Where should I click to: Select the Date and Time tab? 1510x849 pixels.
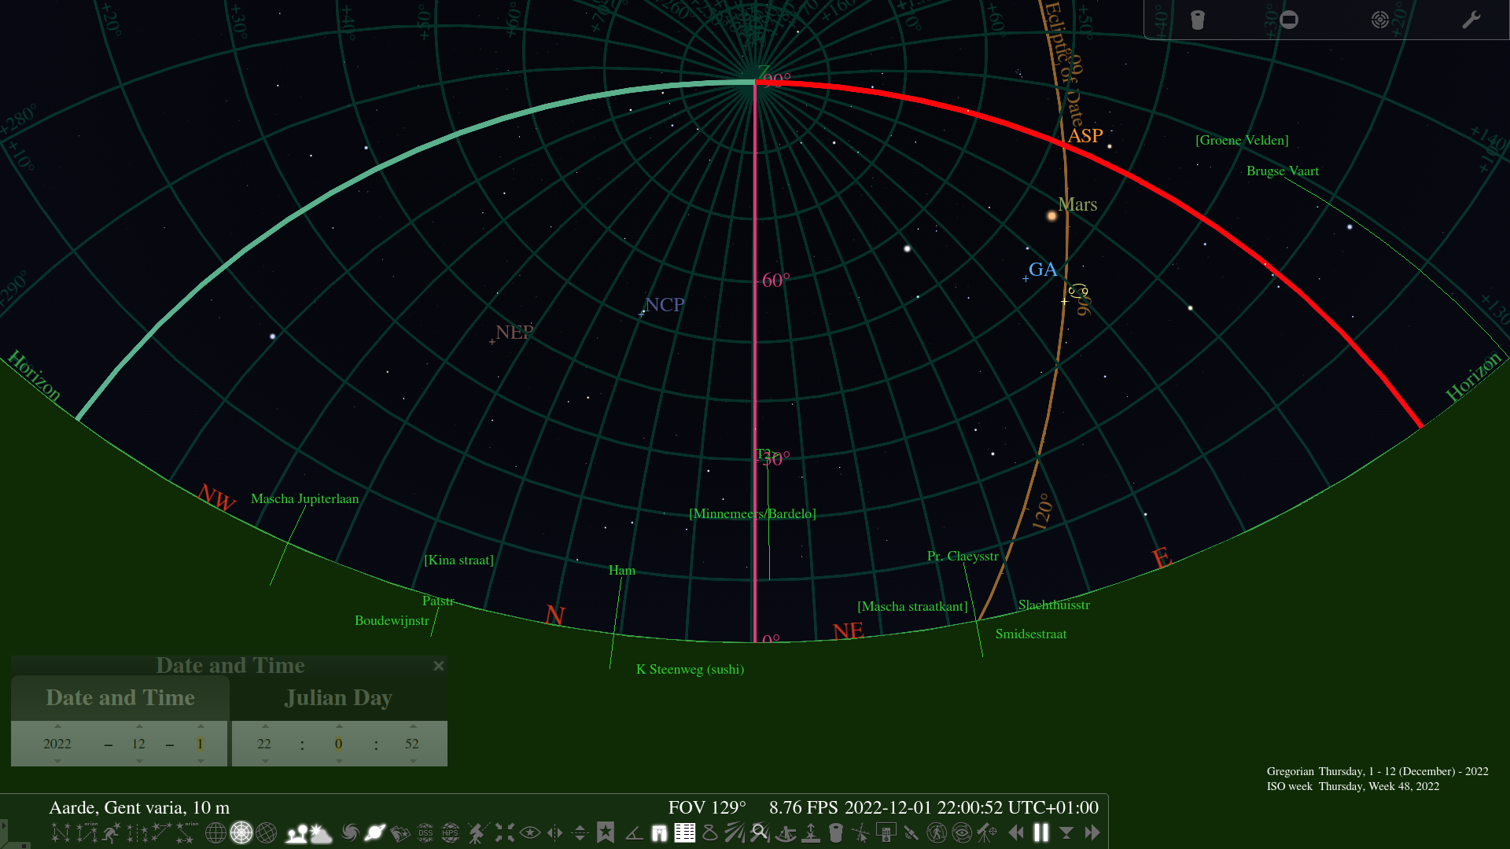point(120,697)
